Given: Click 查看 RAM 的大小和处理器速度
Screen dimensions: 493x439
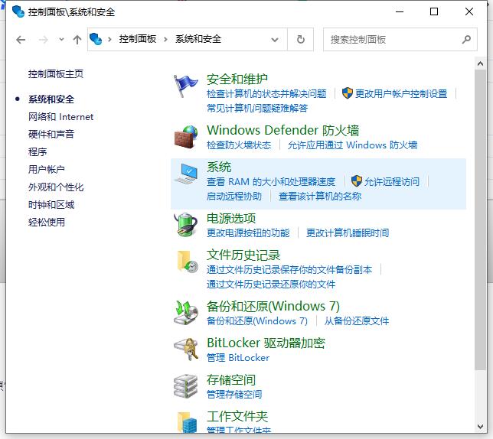Looking at the screenshot, I should point(271,181).
